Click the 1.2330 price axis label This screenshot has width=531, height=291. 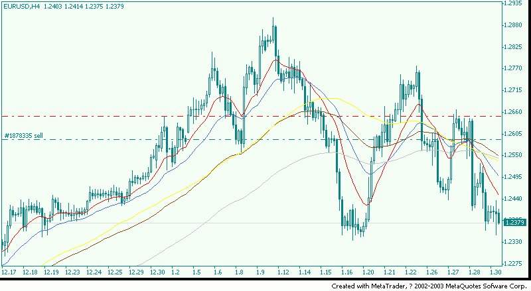click(513, 242)
